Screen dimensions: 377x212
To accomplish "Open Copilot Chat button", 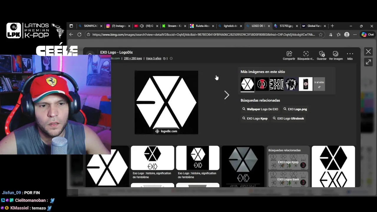I will (368, 34).
